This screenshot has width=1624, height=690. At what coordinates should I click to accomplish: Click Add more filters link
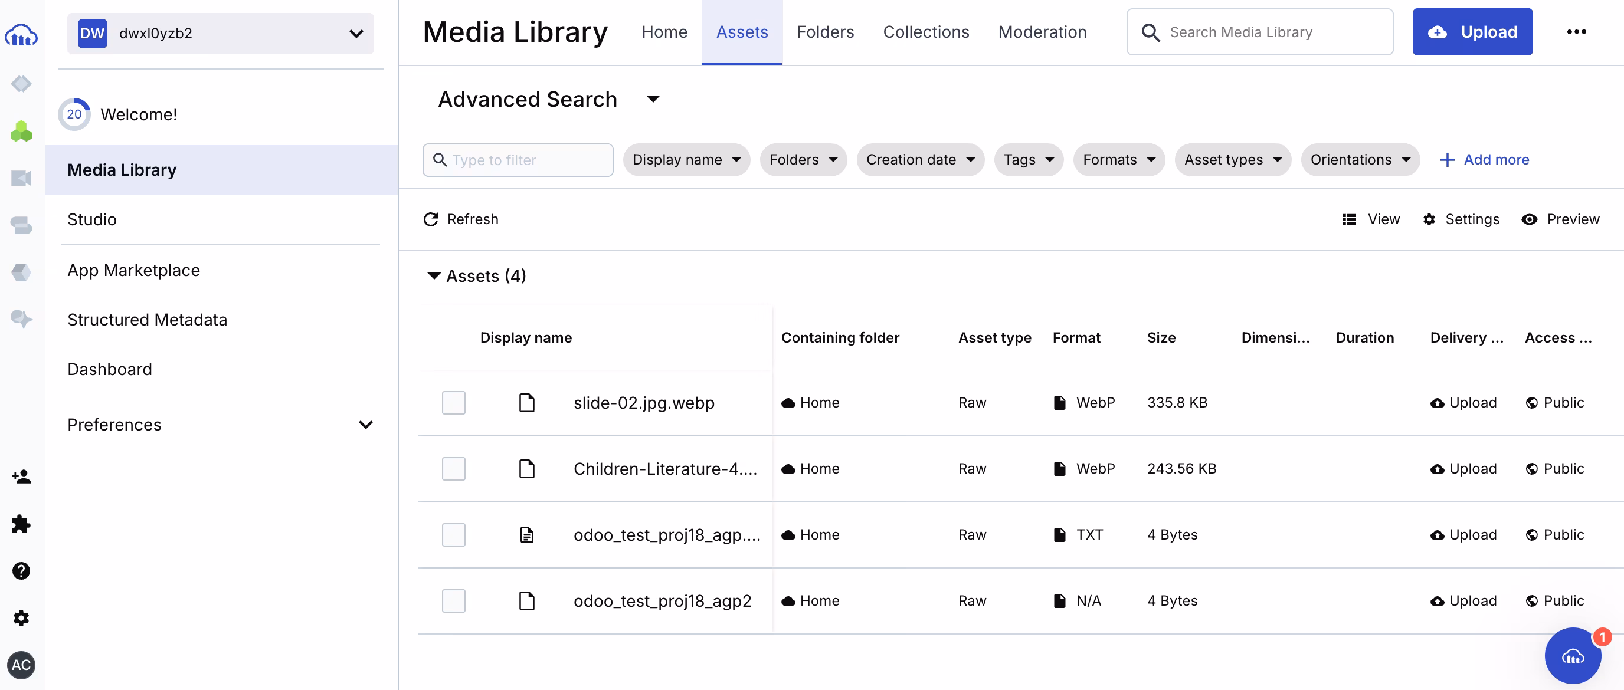pyautogui.click(x=1484, y=160)
